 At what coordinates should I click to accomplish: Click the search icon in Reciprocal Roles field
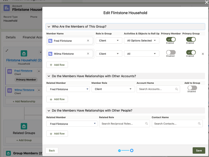click(x=147, y=124)
